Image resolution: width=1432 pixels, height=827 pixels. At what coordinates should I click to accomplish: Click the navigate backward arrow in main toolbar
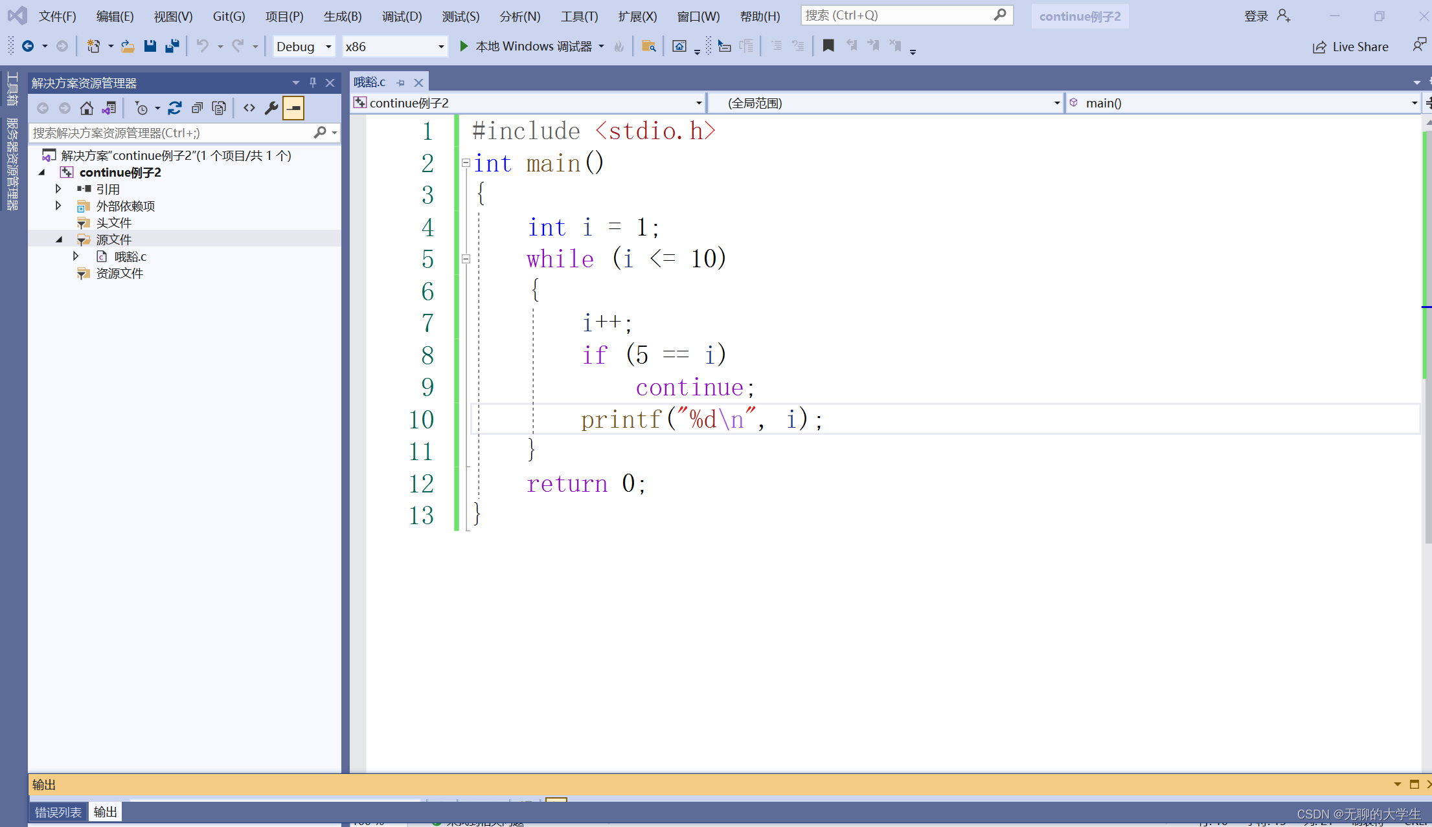coord(28,46)
